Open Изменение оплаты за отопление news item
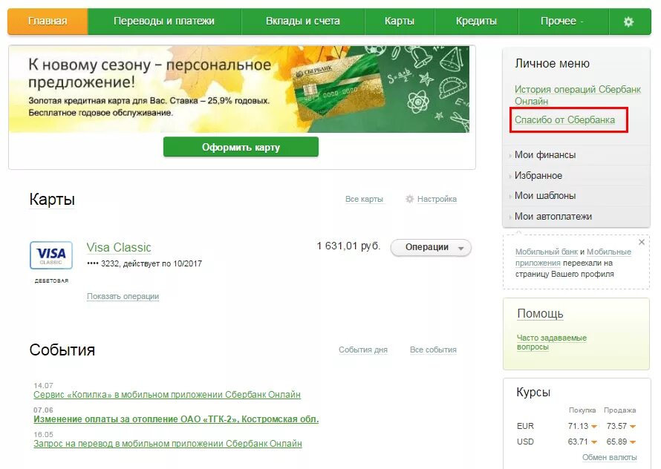Viewport: 661px width, 469px height. tap(176, 419)
